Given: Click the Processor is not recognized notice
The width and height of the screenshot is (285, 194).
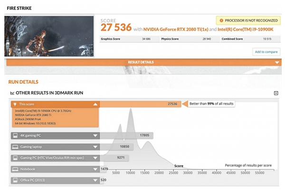Looking at the screenshot, I should tap(248, 20).
